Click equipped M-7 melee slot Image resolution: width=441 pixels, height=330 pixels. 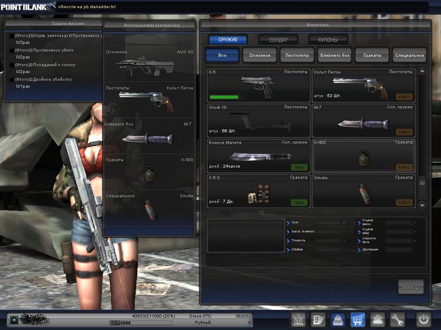(x=149, y=135)
